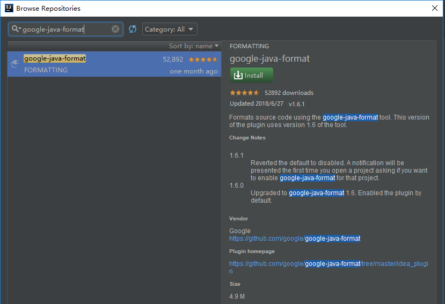Install the google-java-format plugin
This screenshot has height=304, width=445.
coord(251,75)
